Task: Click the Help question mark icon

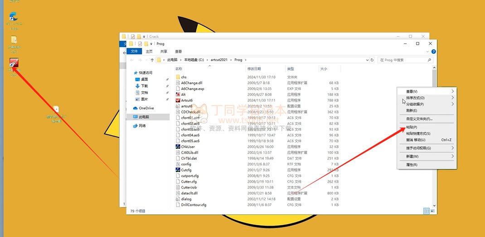Action: click(x=434, y=52)
